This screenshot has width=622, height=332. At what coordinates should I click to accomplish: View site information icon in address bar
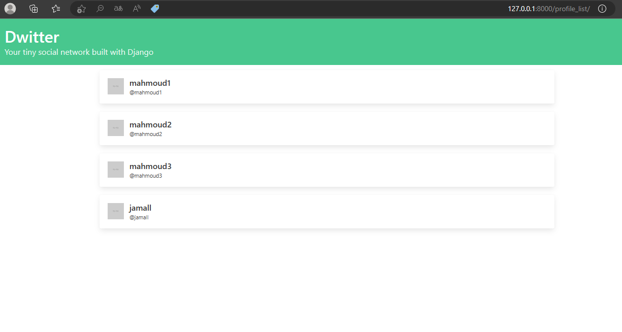click(602, 9)
